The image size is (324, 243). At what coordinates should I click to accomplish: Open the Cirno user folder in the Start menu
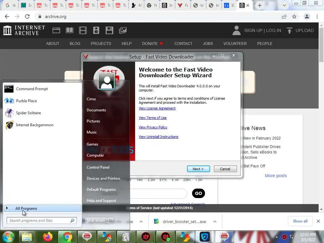pos(91,99)
